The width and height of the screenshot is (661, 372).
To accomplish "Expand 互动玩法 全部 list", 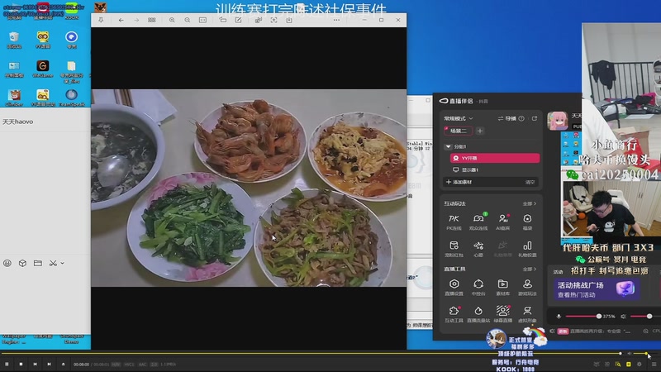I will (530, 203).
